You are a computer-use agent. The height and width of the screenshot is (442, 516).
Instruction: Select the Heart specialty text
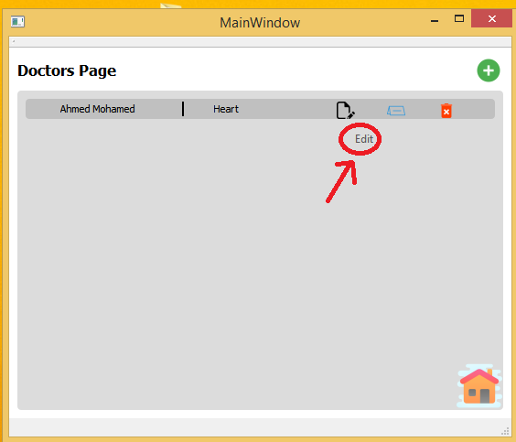point(226,109)
